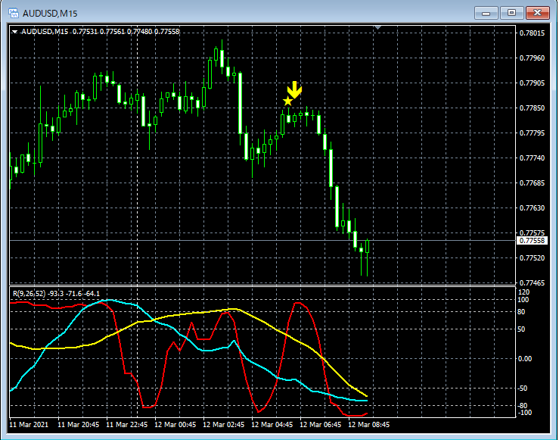Click the yellow down-arrow signal on the chart
Image resolution: width=559 pixels, height=440 pixels.
pos(295,90)
